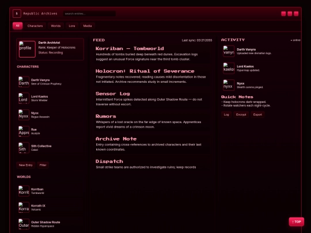Open Korriban — Tombworld feed entry
311x233 pixels.
coord(152,54)
